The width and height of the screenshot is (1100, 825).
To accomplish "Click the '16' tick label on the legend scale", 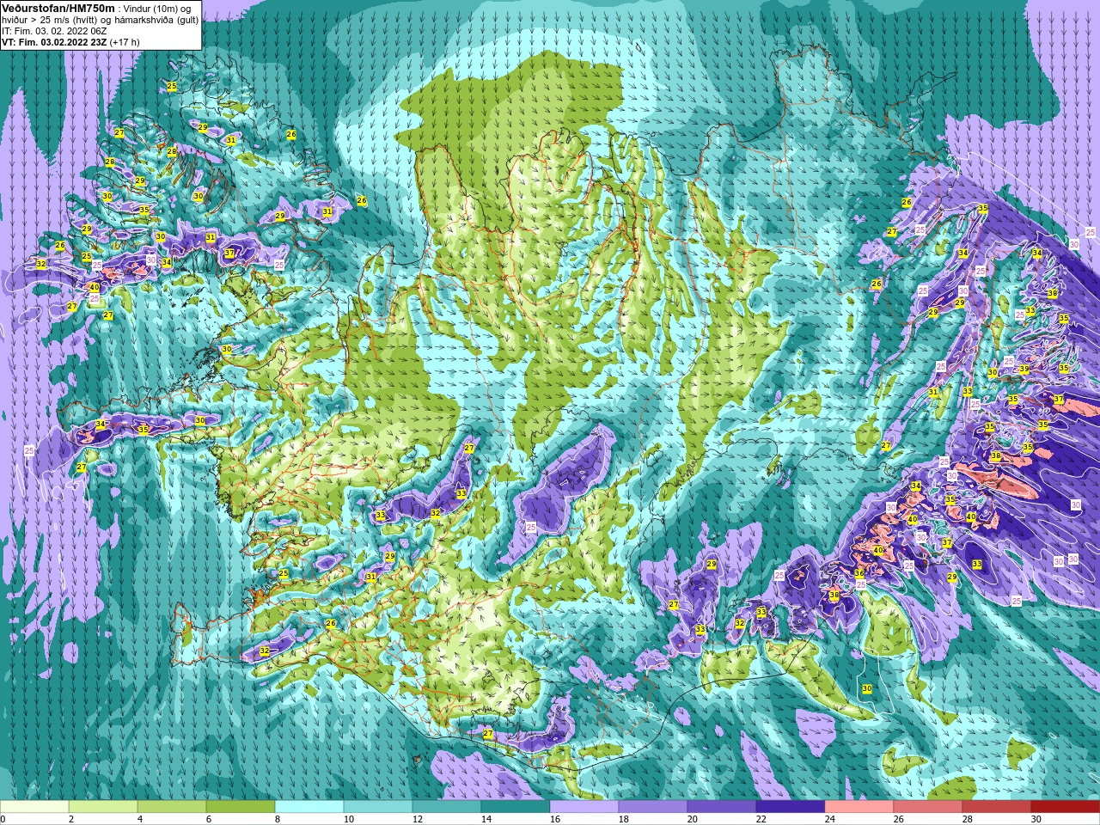I will click(555, 819).
